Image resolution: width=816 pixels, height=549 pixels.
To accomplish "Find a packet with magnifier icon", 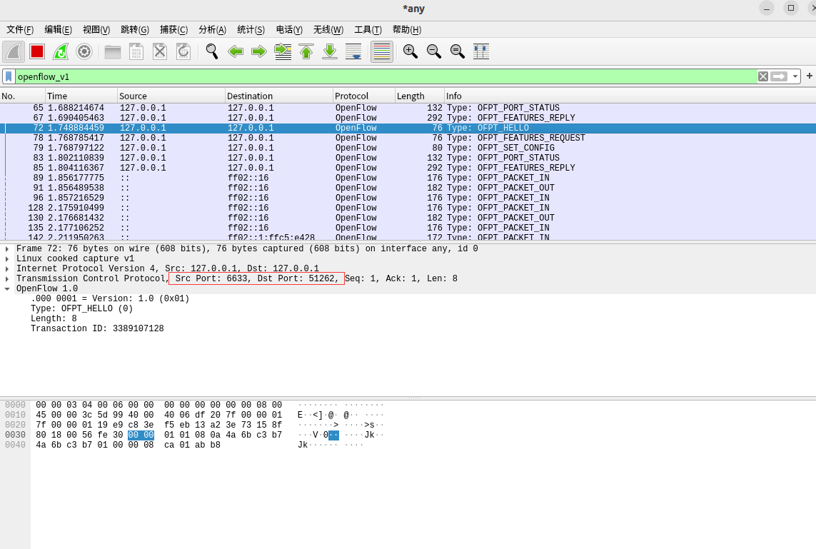I will pos(212,51).
